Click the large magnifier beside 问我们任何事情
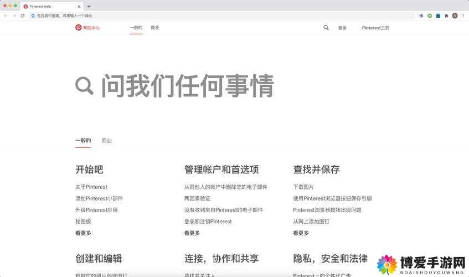Screen dimensions: 469x277 tap(84, 86)
